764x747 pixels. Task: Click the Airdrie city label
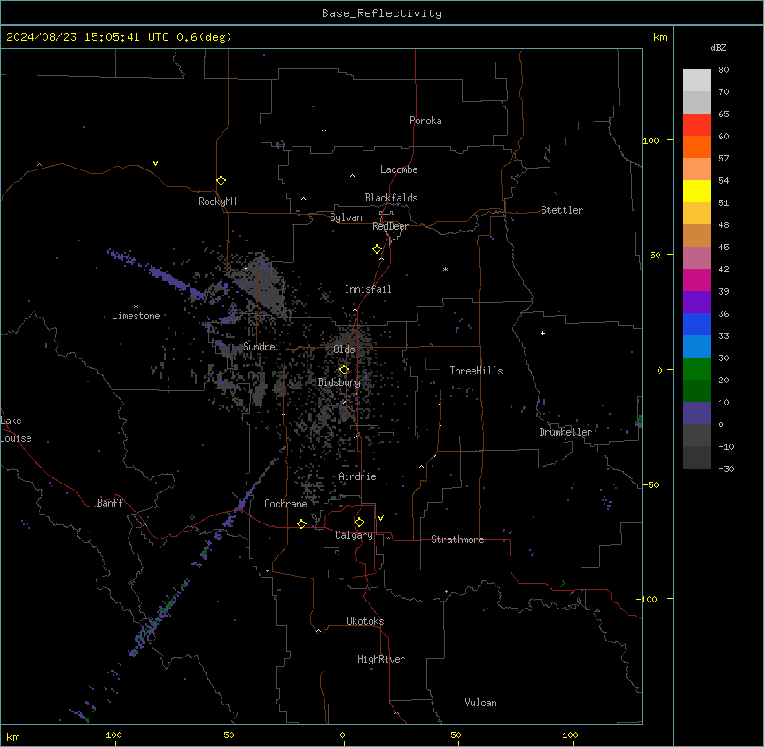357,476
